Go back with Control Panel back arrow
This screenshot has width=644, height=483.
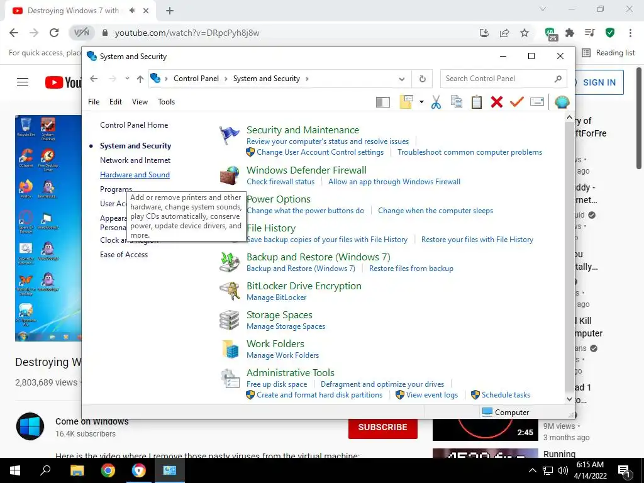tap(94, 79)
